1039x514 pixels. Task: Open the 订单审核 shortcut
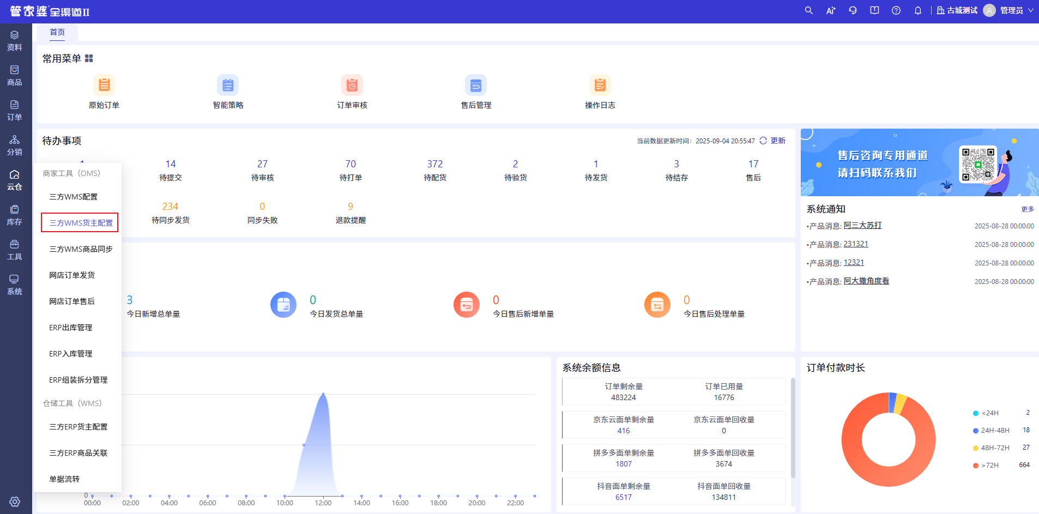click(352, 92)
